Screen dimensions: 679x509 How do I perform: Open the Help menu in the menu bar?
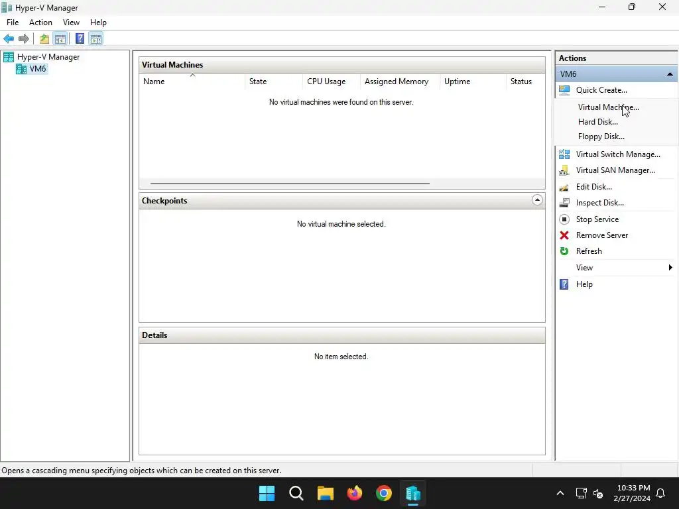(x=98, y=23)
